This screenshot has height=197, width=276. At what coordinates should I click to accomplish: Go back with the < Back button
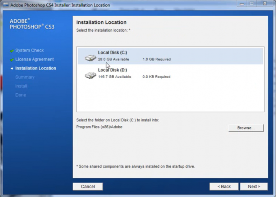[224, 187]
